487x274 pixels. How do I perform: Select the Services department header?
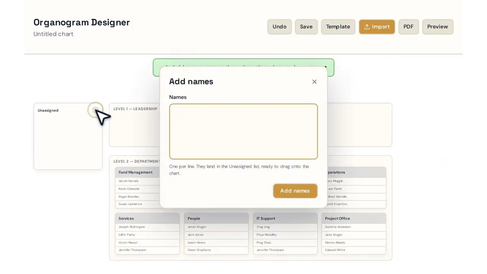tap(147, 218)
